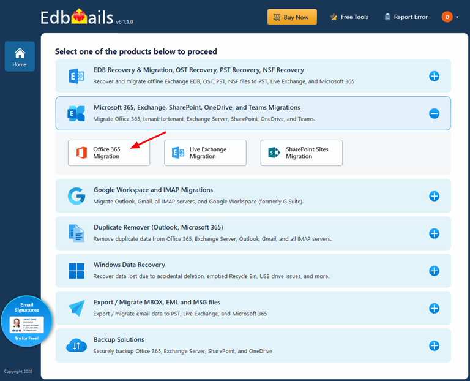Click the Exchange icon in Live Exchange Migration
The image size is (470, 381).
(178, 153)
